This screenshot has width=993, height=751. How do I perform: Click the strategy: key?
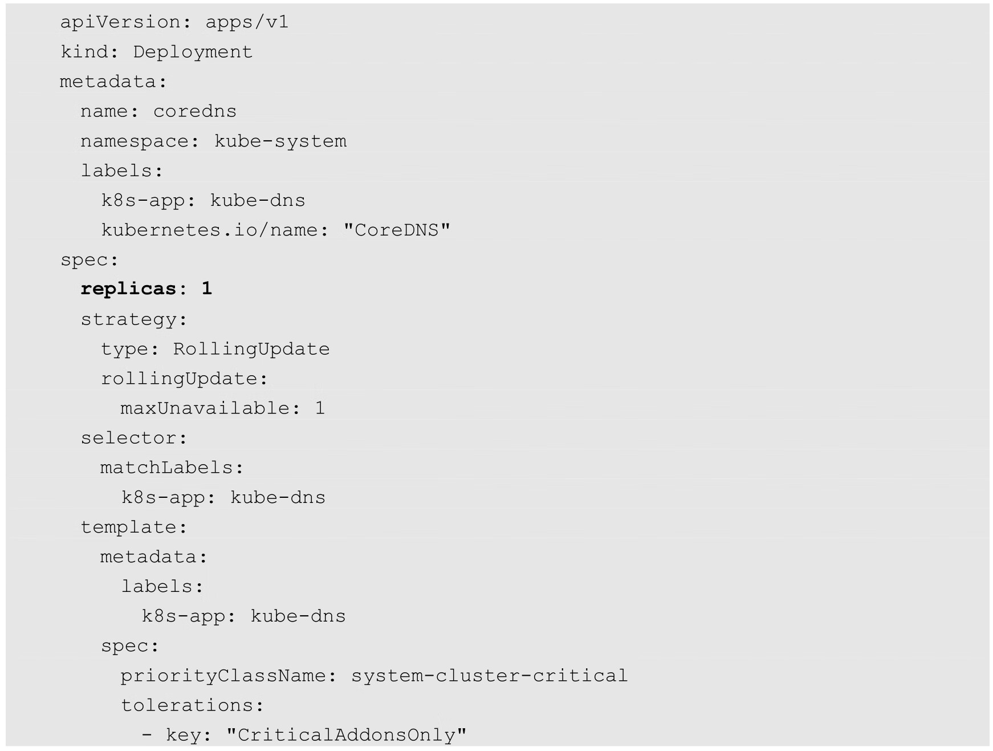pos(133,319)
